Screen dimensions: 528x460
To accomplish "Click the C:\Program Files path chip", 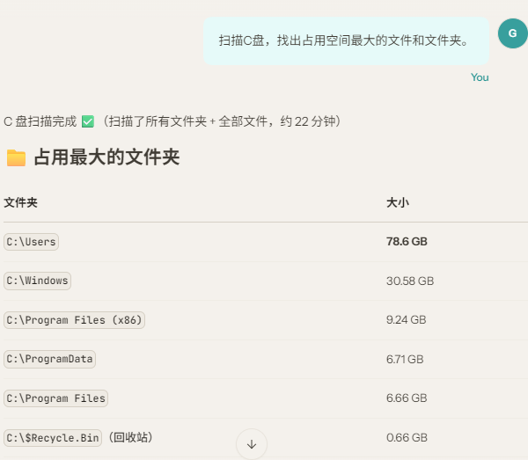I will pos(56,398).
